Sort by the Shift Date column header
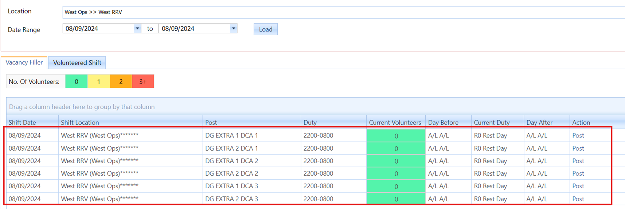Viewport: 625px width, 209px height. pos(22,123)
